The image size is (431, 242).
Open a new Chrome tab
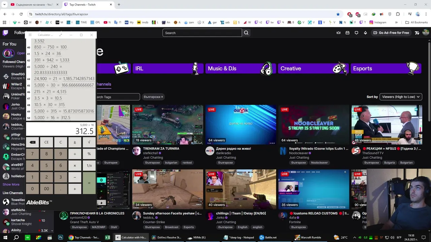click(x=119, y=4)
